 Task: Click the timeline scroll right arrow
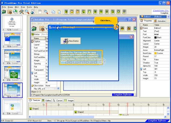(165, 117)
